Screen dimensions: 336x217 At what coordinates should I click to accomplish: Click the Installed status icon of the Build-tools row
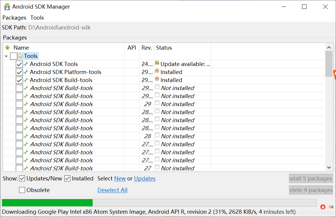(x=157, y=79)
